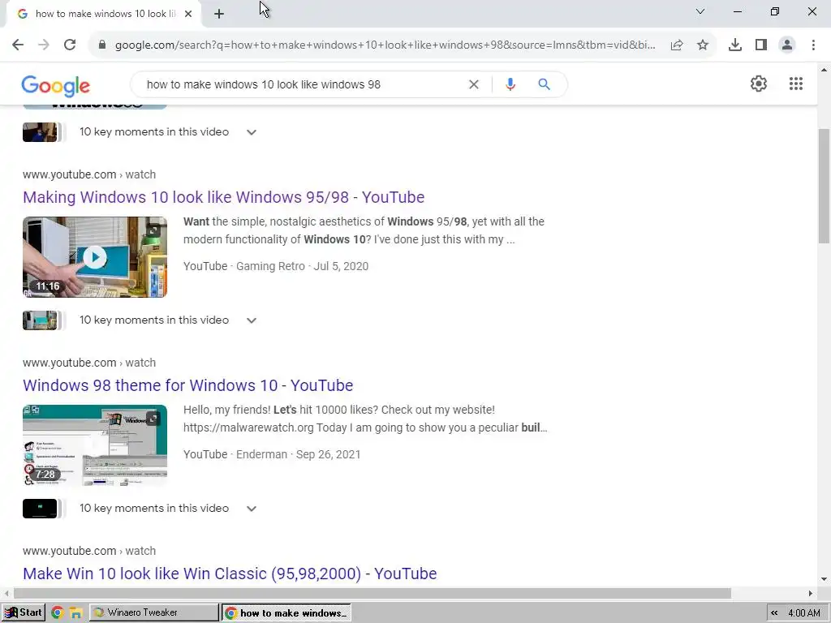
Task: Click the right arrow of horizontal scrollbar
Action: click(811, 593)
